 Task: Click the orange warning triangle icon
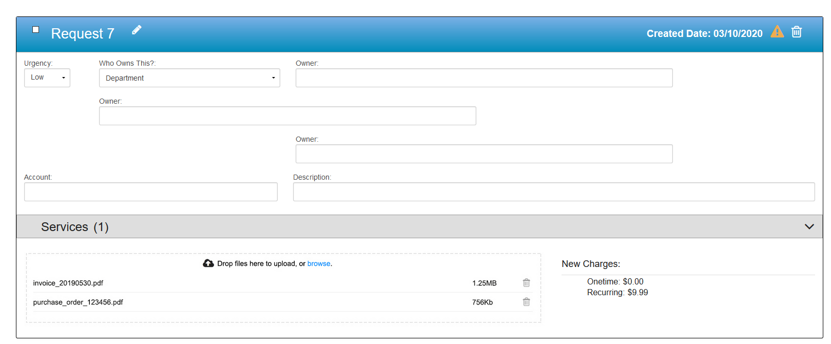point(777,32)
